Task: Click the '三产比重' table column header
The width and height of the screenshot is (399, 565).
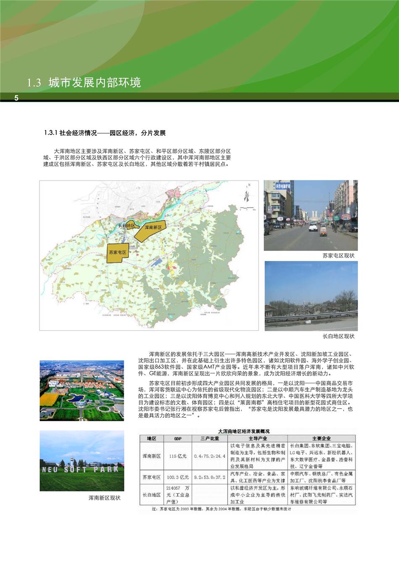Action: (x=210, y=438)
